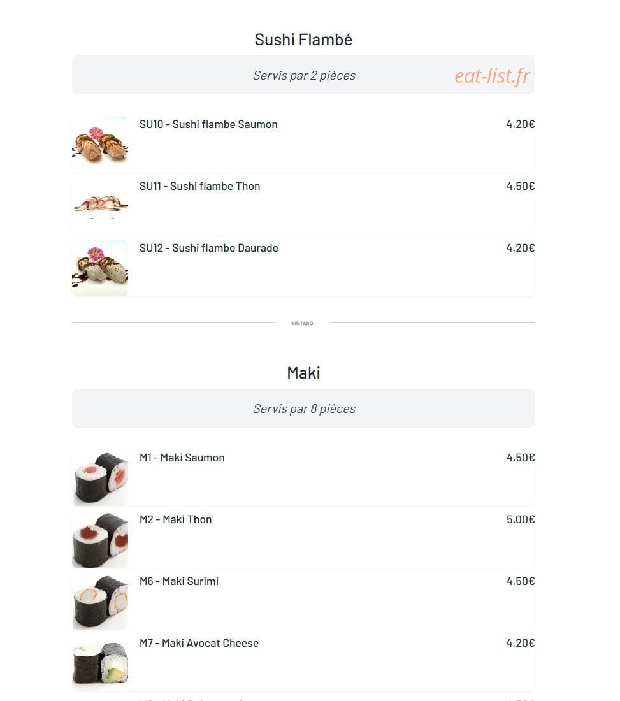This screenshot has height=701, width=620.
Task: Pick SU12 - Sushi flambe Daurade entry
Action: (209, 248)
